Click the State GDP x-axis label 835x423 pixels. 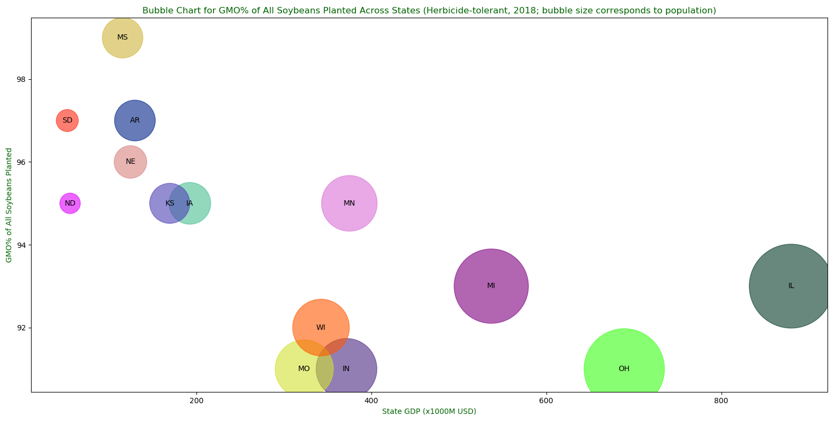[x=429, y=411]
